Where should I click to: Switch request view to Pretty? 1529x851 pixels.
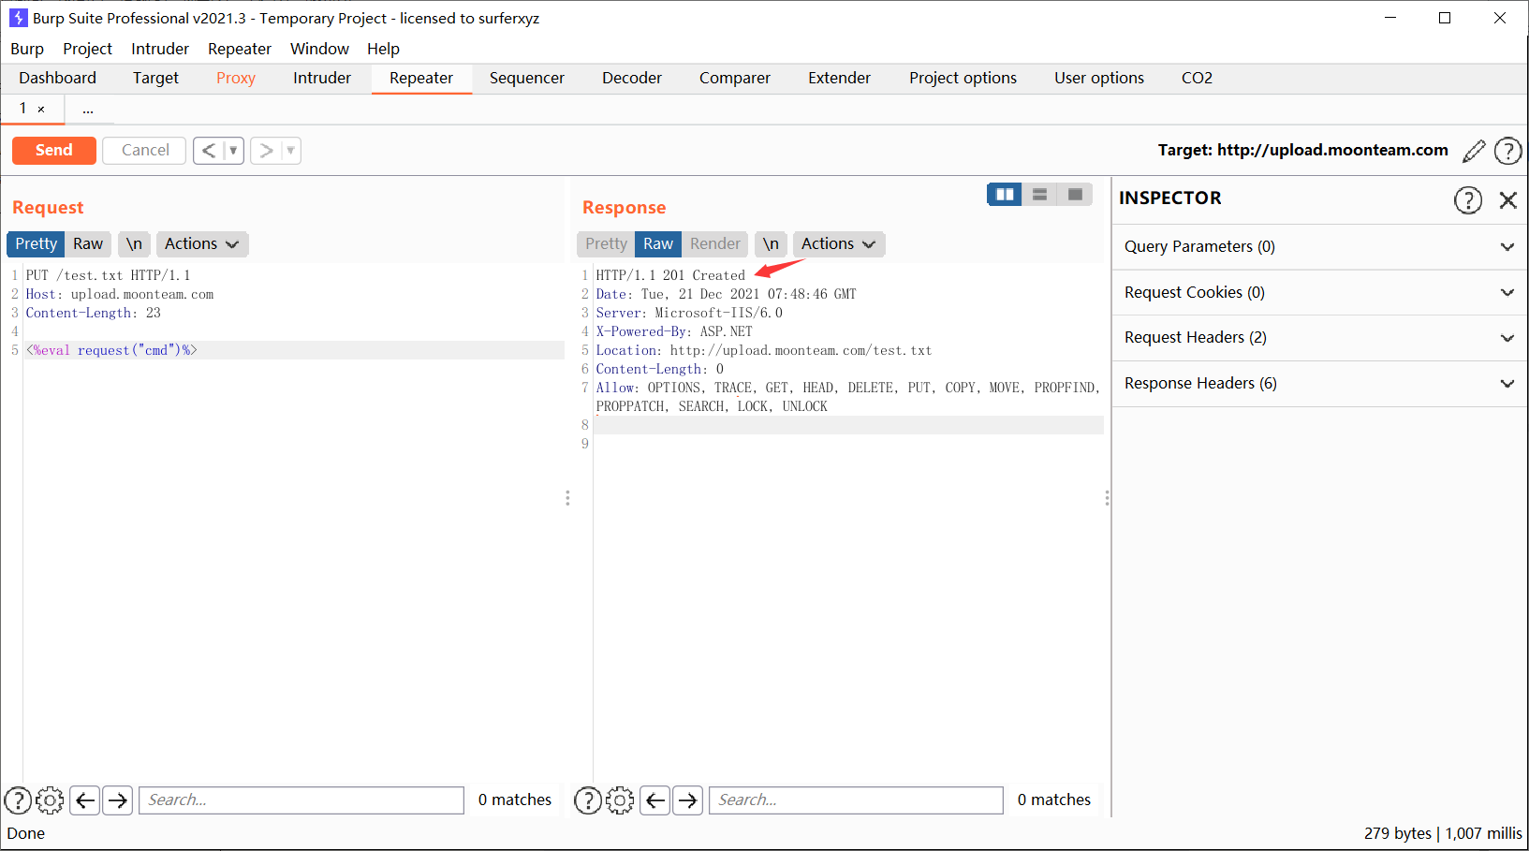[36, 243]
